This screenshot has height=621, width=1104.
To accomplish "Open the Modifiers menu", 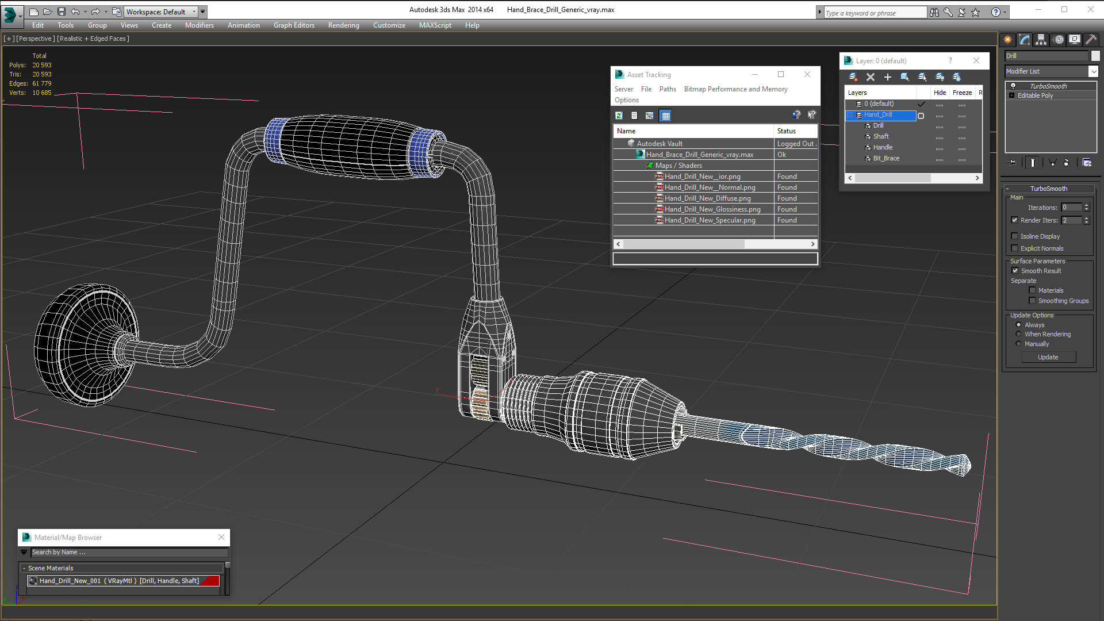I will pyautogui.click(x=200, y=25).
